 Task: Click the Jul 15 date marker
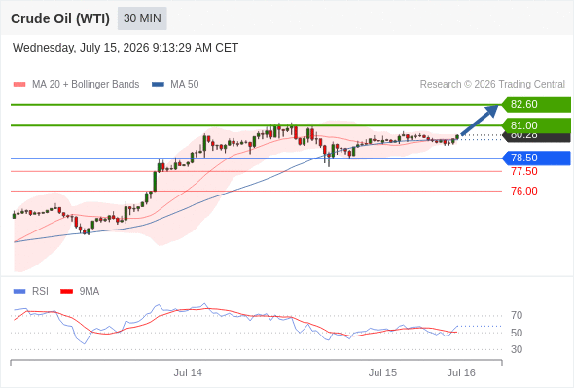coord(382,372)
